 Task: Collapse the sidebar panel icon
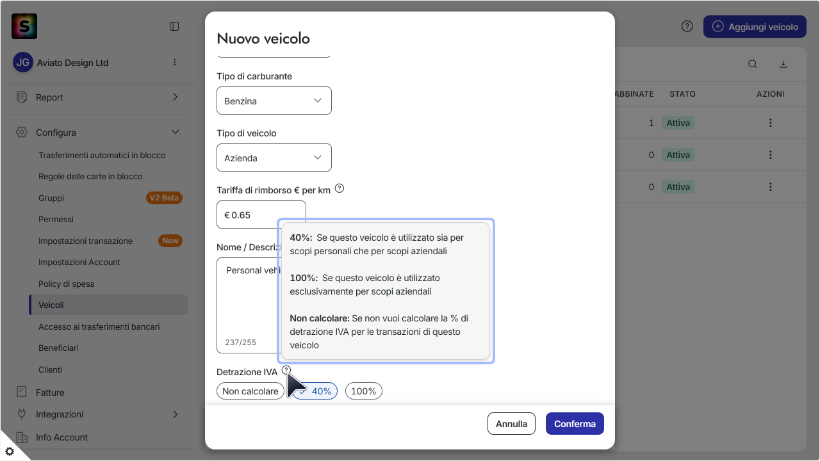pyautogui.click(x=174, y=26)
